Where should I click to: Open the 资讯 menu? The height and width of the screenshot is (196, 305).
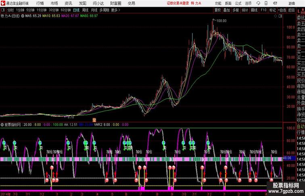[x=68, y=3]
